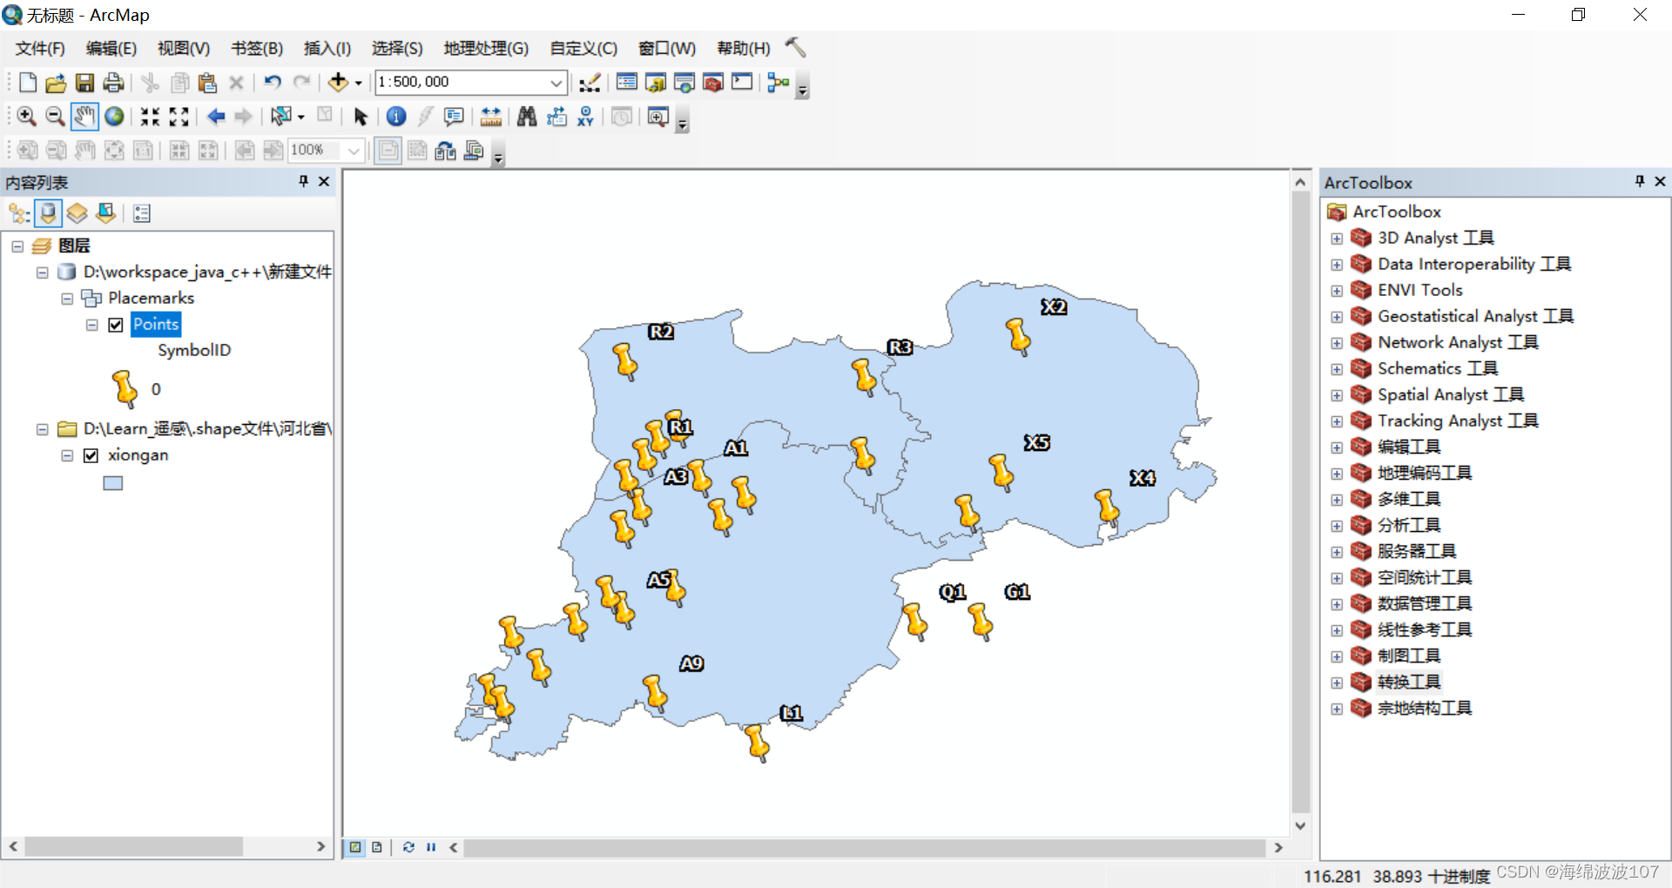Select the Geostatistical Analyst 工具 toolbox
The height and width of the screenshot is (888, 1672).
click(x=1475, y=317)
